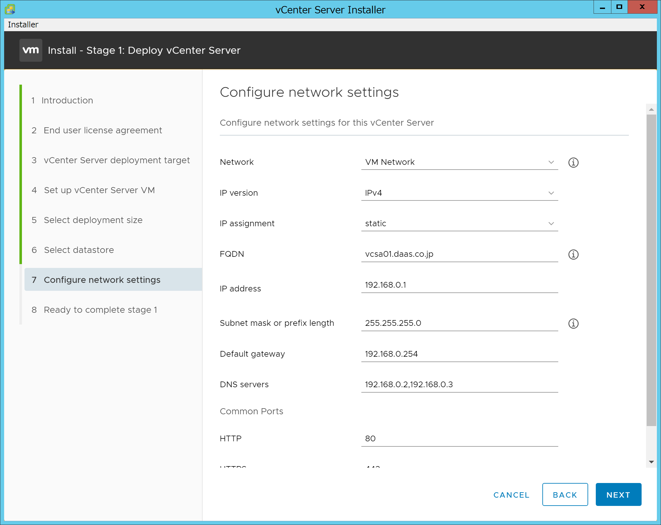Open the IP version dropdown showing IPv4

[459, 193]
